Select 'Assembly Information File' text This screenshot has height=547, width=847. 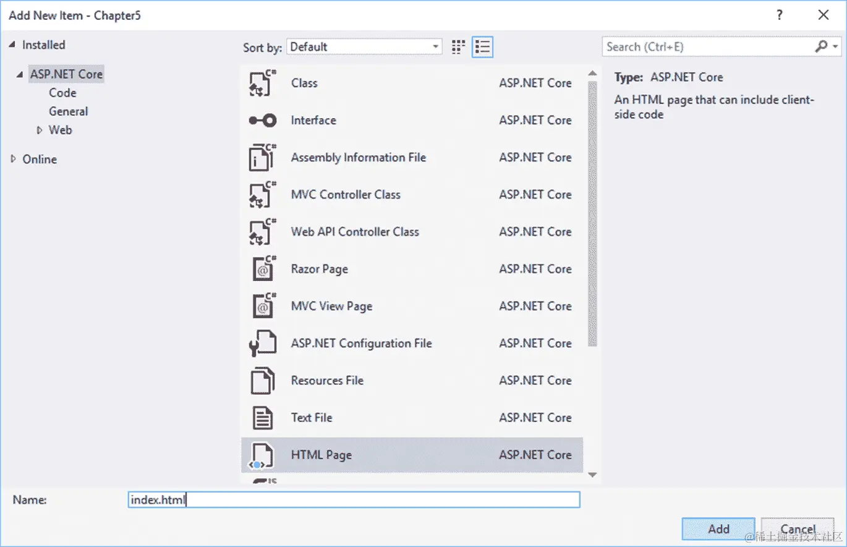pyautogui.click(x=359, y=157)
